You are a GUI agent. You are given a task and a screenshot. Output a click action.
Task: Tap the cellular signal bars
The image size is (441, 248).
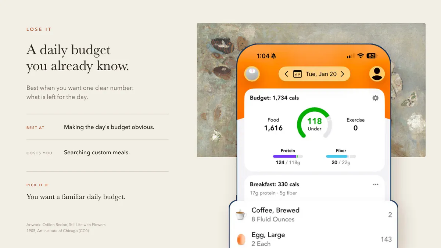point(351,56)
